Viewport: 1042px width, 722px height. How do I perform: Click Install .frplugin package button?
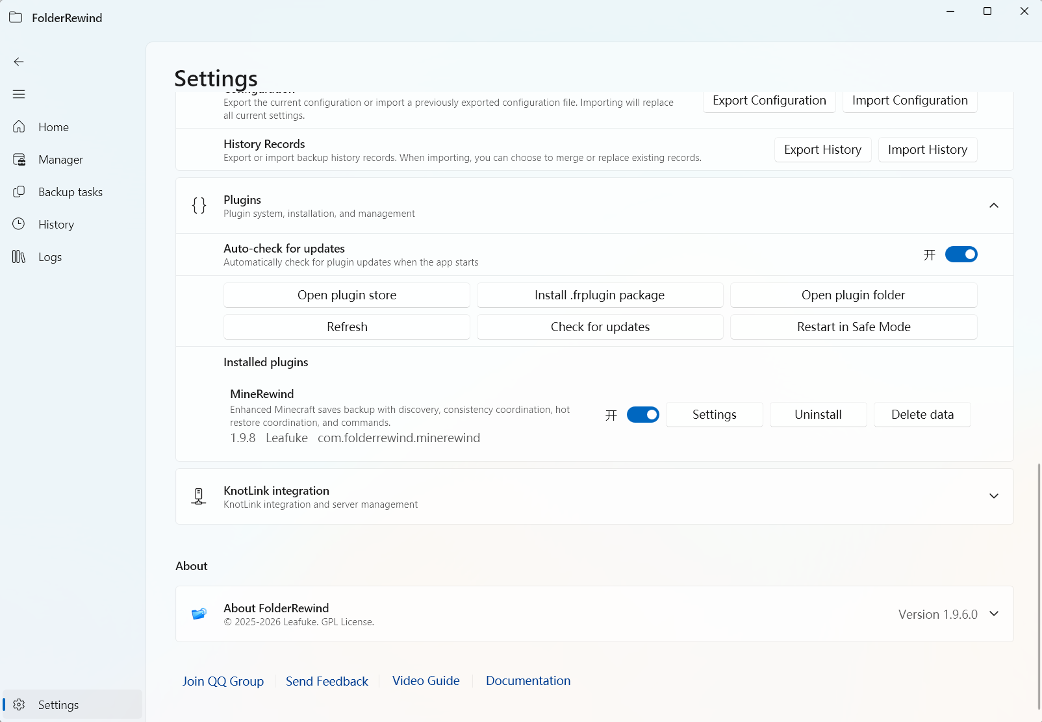600,295
